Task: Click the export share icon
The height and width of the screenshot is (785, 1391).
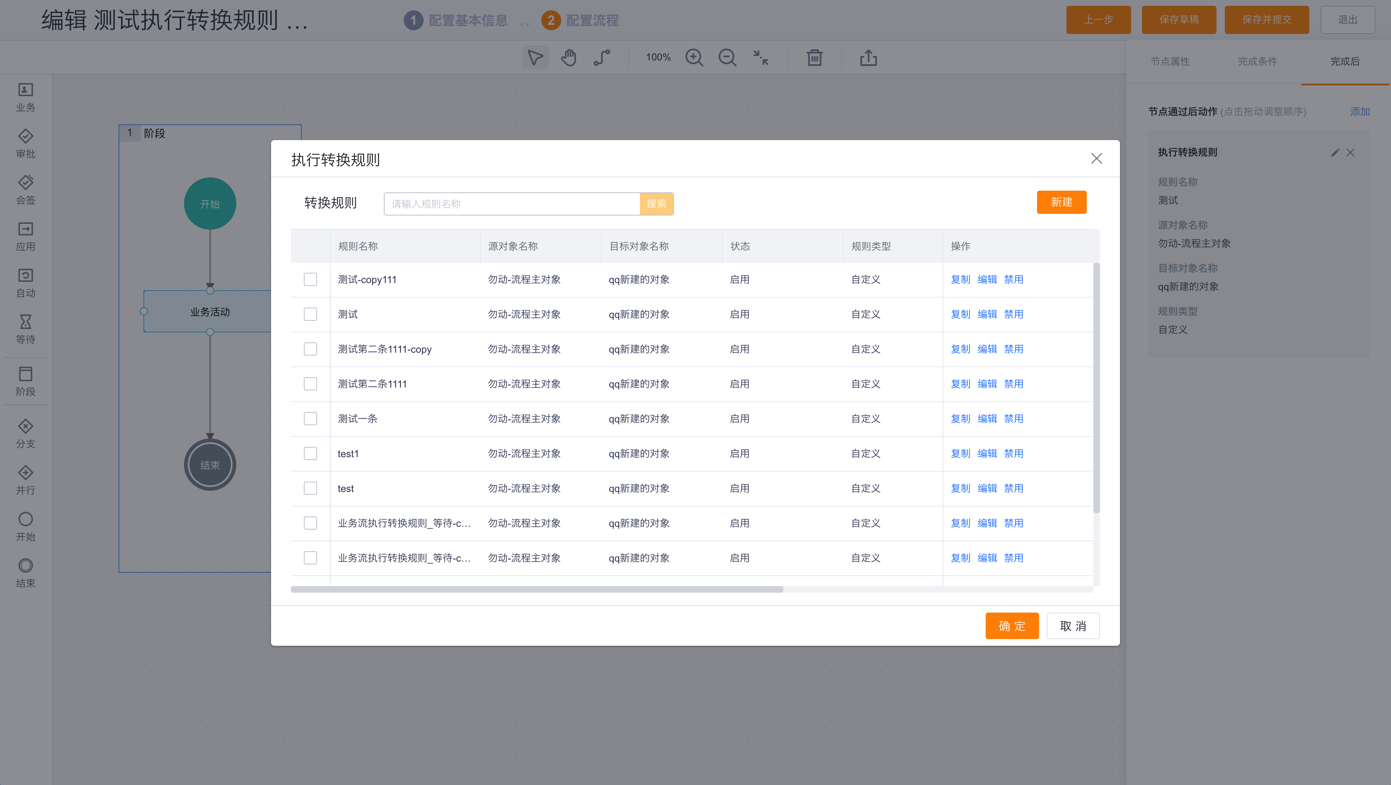Action: 868,57
